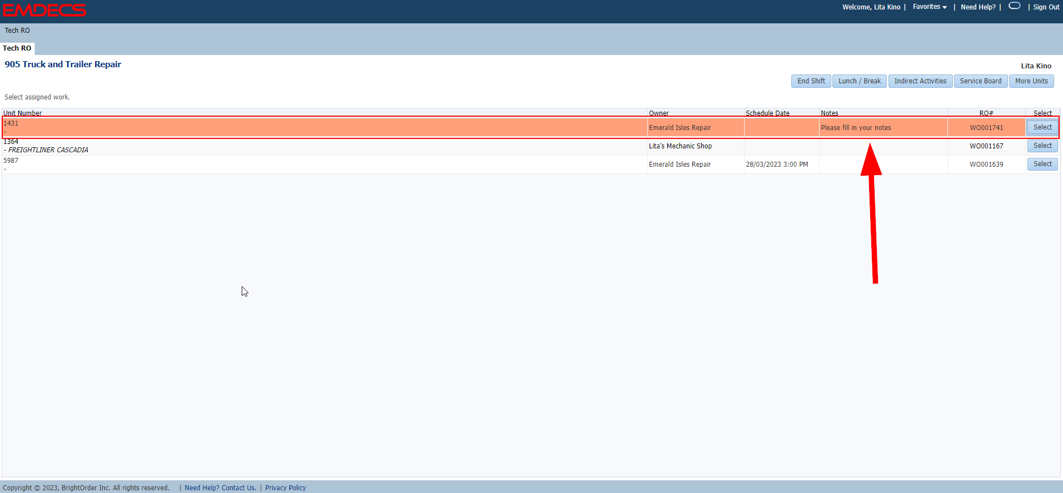Click the oval message icon in header

tap(1014, 6)
